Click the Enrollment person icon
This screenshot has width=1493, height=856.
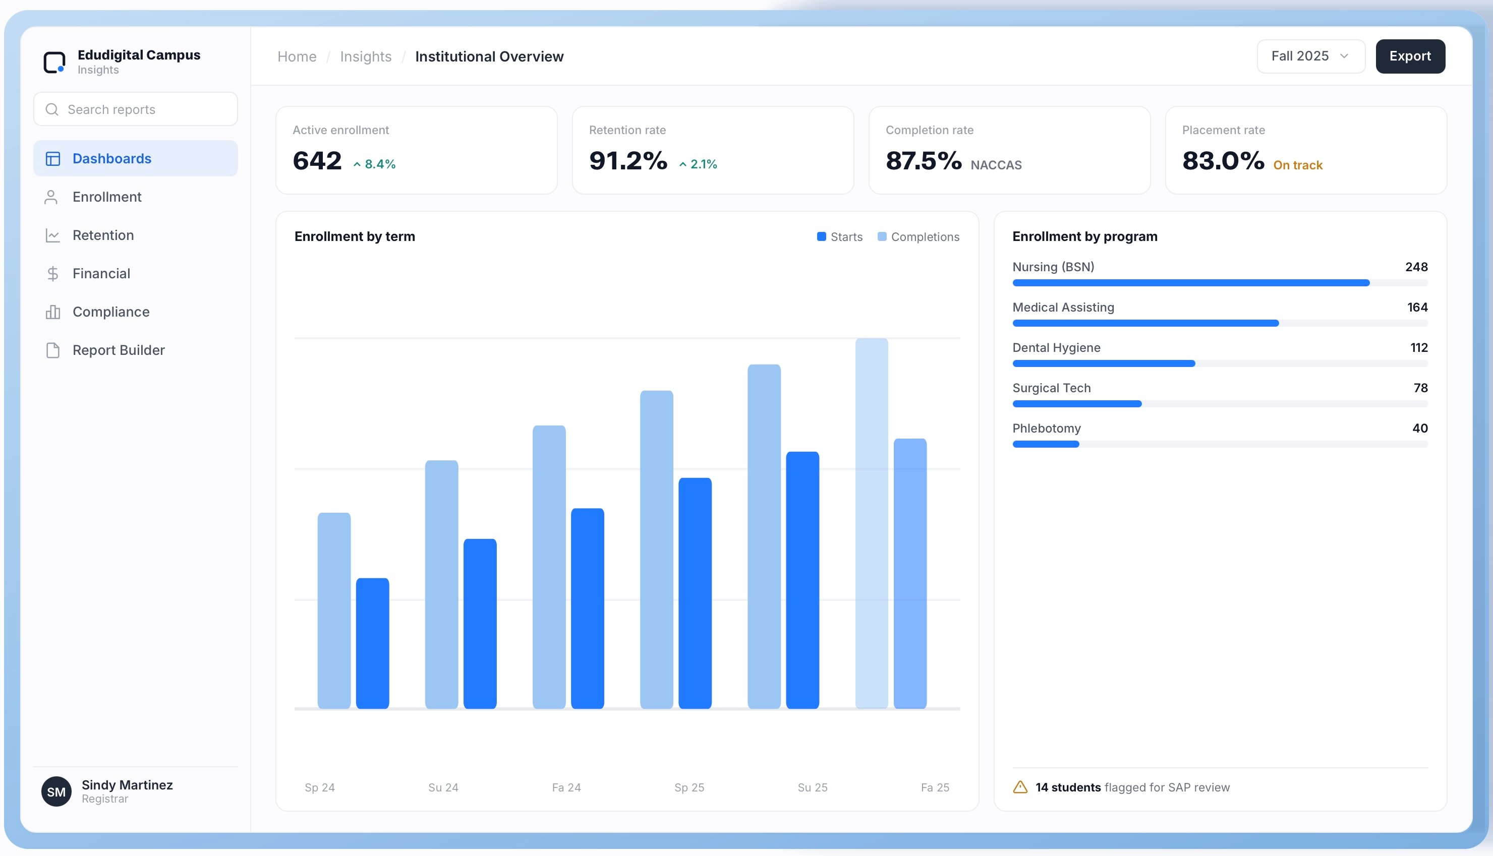pos(51,197)
